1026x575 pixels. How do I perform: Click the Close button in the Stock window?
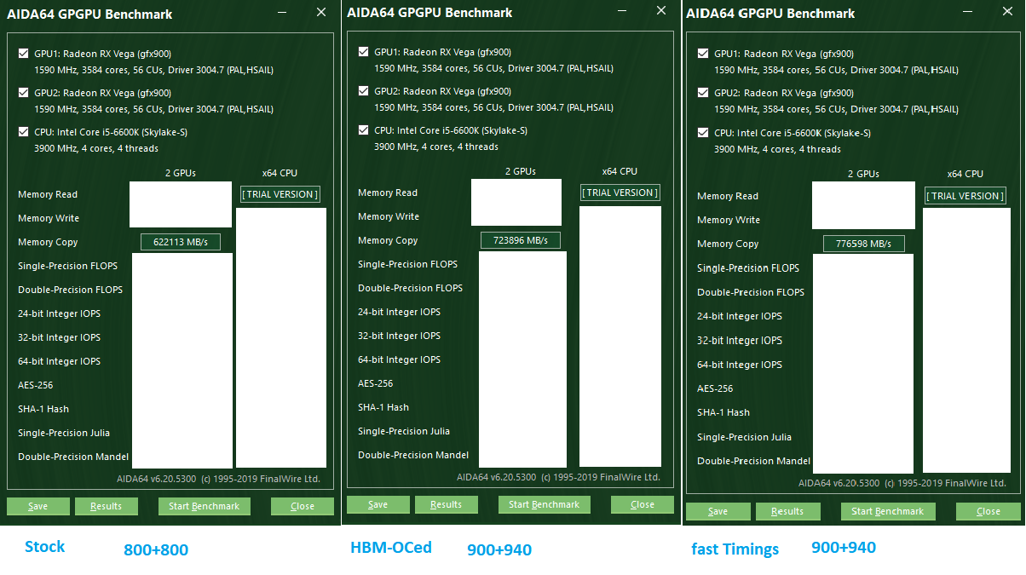[303, 506]
